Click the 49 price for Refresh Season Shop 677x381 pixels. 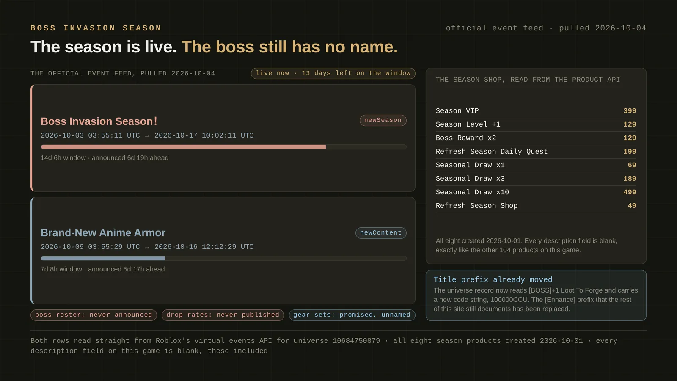click(x=632, y=206)
